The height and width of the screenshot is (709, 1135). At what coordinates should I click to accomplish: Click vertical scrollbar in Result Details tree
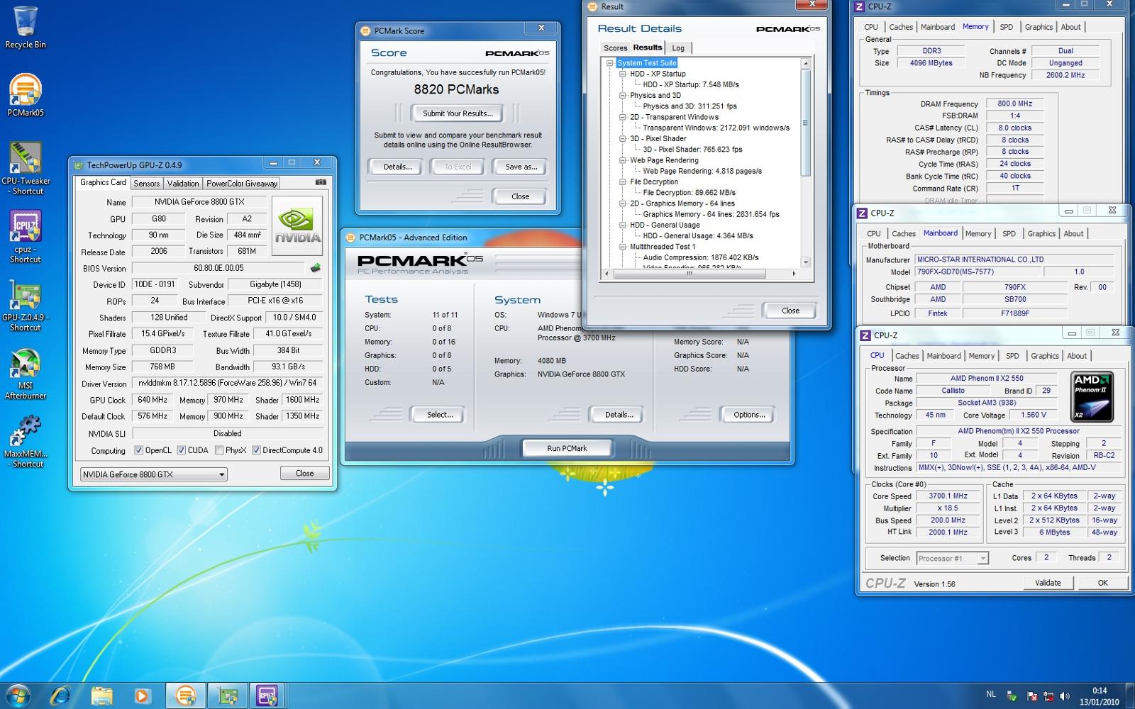coord(805,124)
